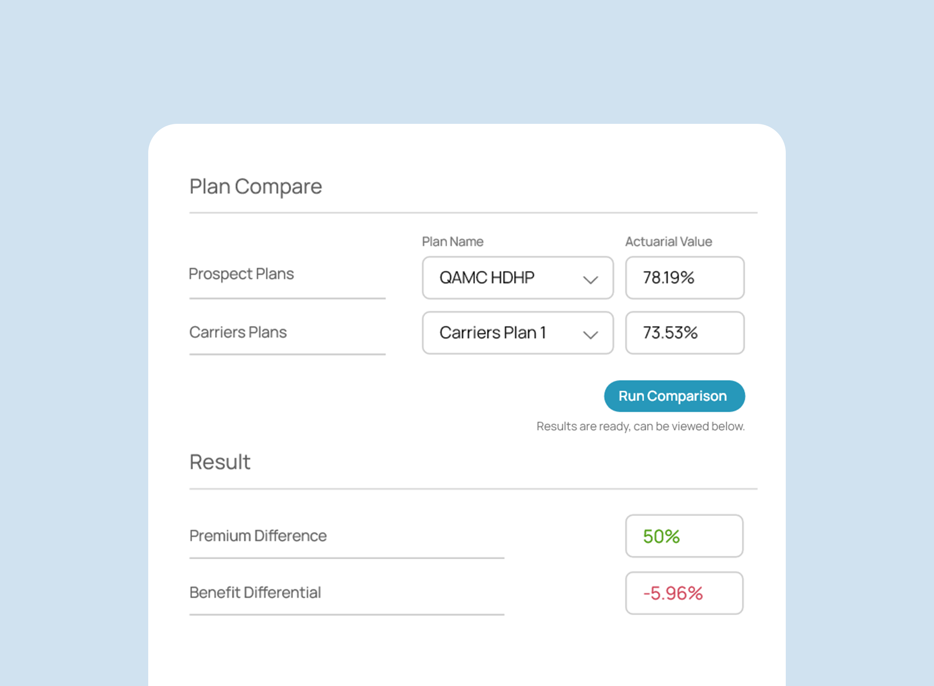Click the chevron arrow beside Carriers Plan 1
This screenshot has width=934, height=686.
tap(590, 335)
